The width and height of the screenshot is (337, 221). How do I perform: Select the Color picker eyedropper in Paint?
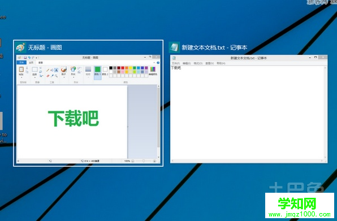[x=52, y=76]
